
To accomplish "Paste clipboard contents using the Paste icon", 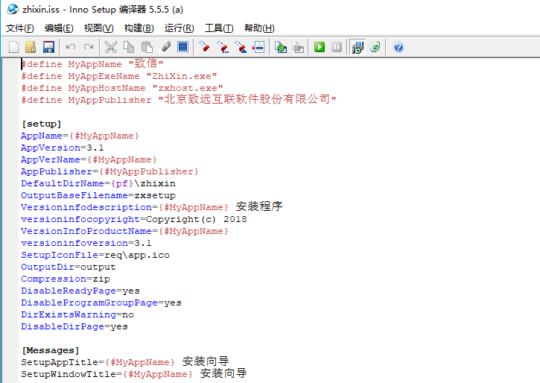I will pos(147,47).
